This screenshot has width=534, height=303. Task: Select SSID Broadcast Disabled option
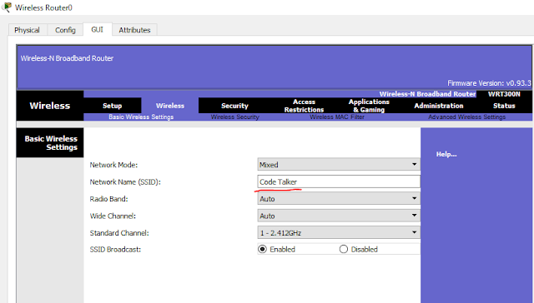343,250
